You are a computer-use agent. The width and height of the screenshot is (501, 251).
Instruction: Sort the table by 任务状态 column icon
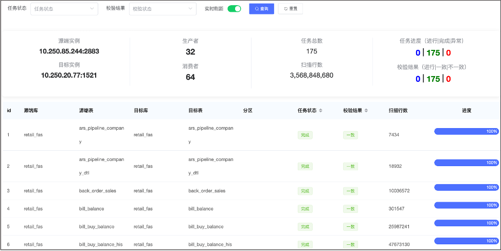(x=321, y=111)
